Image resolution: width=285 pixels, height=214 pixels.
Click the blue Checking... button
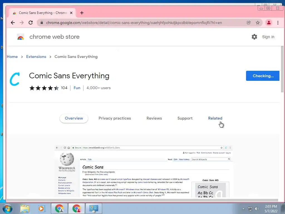coord(263,76)
